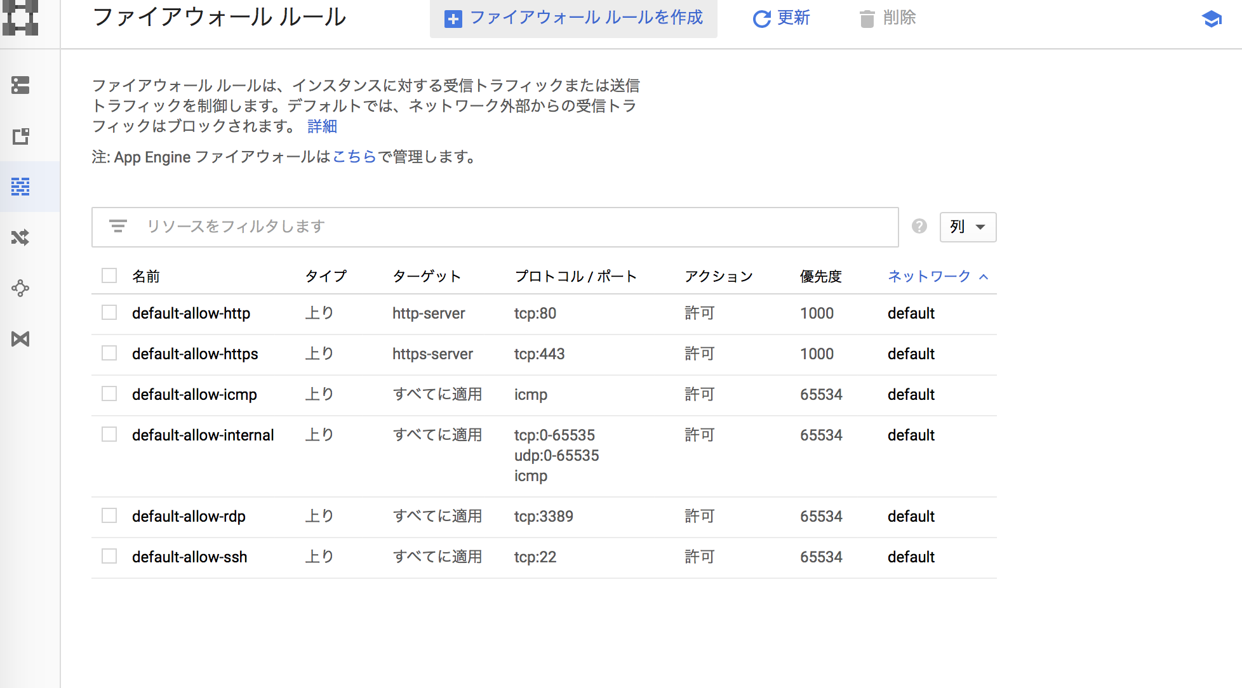Screen dimensions: 1242x688
Task: Select the external IP addresses sidebar icon
Action: [x=20, y=136]
